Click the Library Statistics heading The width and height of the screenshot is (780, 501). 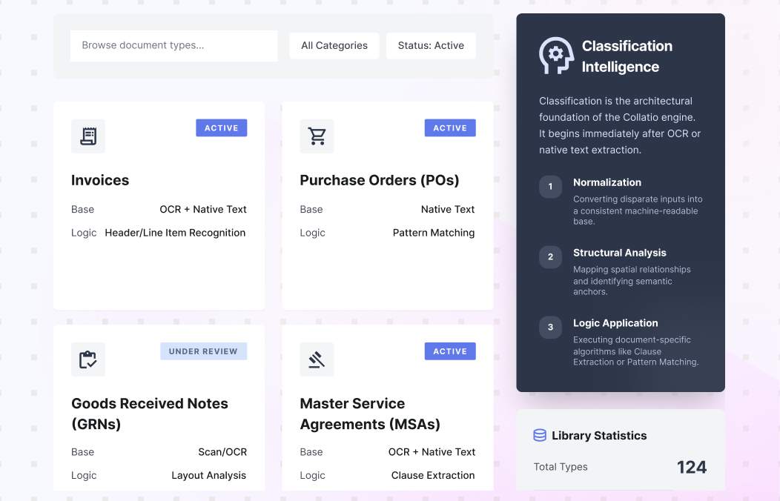tap(599, 435)
